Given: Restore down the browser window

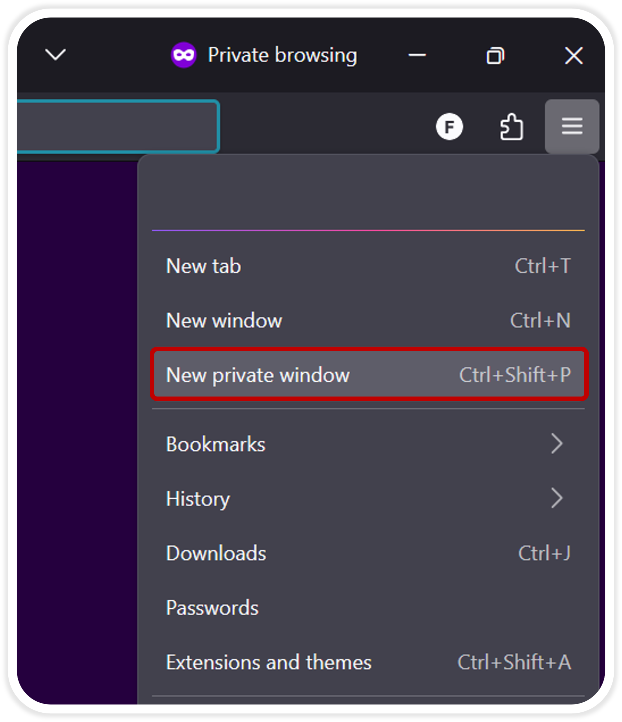Looking at the screenshot, I should pyautogui.click(x=495, y=56).
